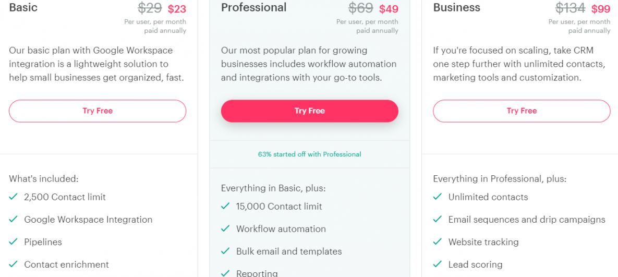Click checkmark beside Bulk email and templates

click(225, 251)
